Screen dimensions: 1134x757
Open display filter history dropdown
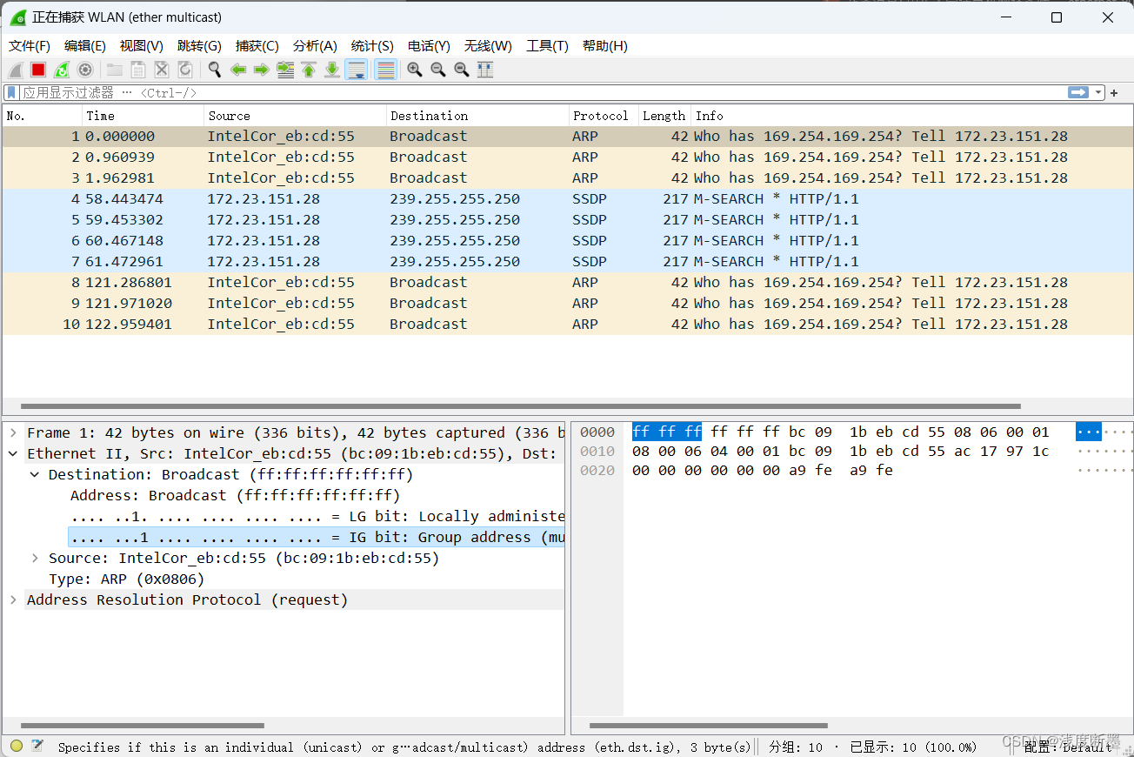click(1099, 92)
